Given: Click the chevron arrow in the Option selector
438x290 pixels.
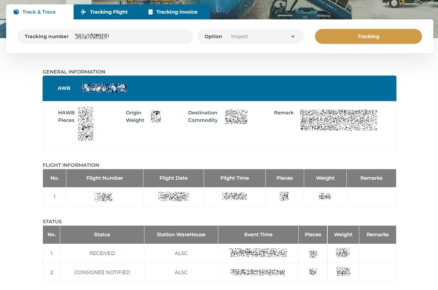Looking at the screenshot, I should [293, 36].
